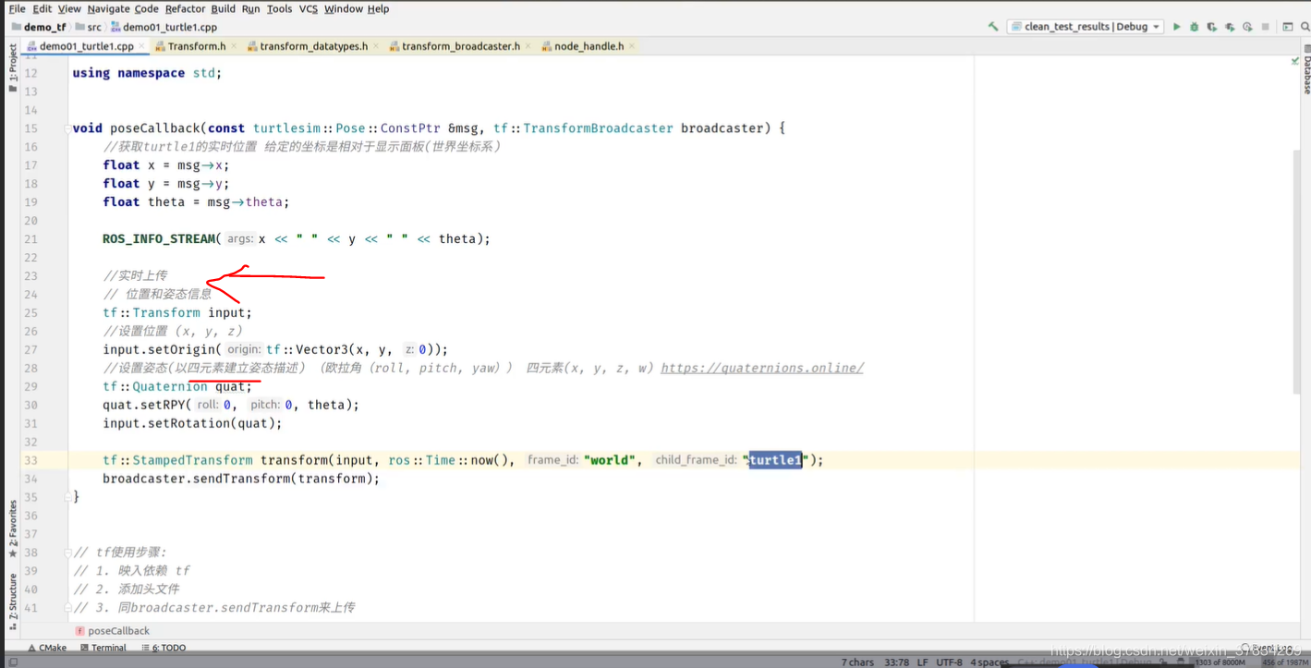Click ROS_INFO_STREAM on line 21
The image size is (1311, 668).
[x=159, y=238]
